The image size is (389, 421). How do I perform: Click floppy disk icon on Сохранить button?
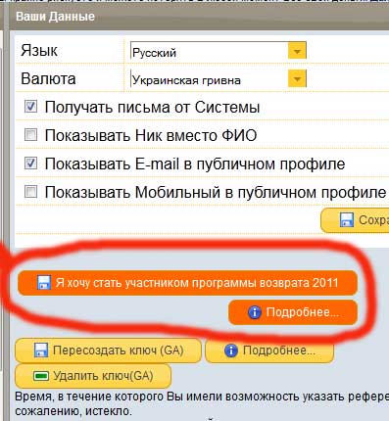coord(347,220)
